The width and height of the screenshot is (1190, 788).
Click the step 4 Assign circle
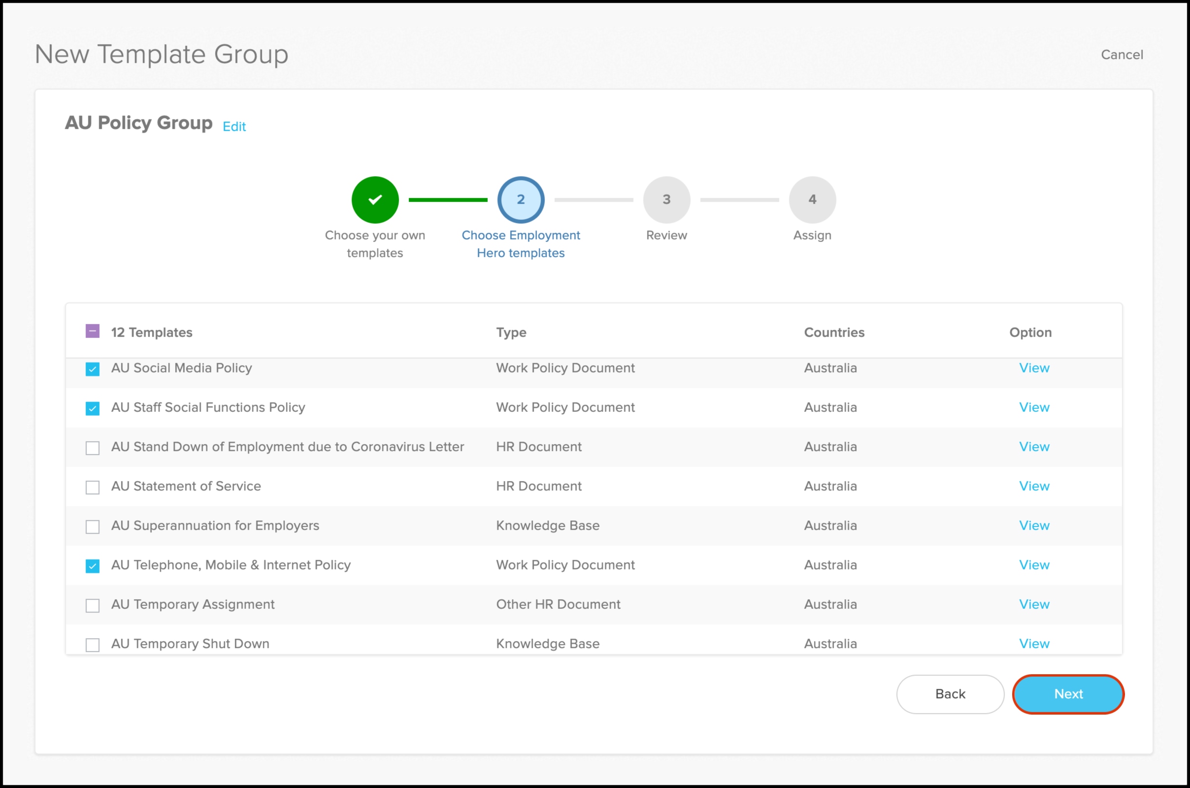tap(812, 199)
